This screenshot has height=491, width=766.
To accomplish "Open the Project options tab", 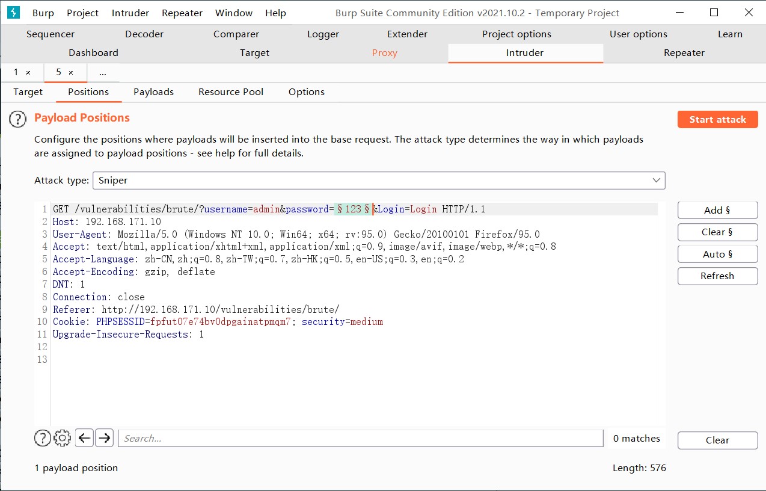I will point(516,34).
